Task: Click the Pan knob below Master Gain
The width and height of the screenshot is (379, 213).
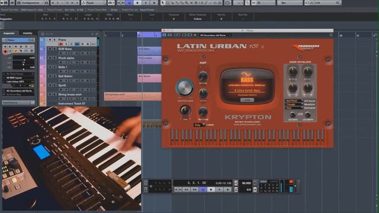Action: coord(185,111)
